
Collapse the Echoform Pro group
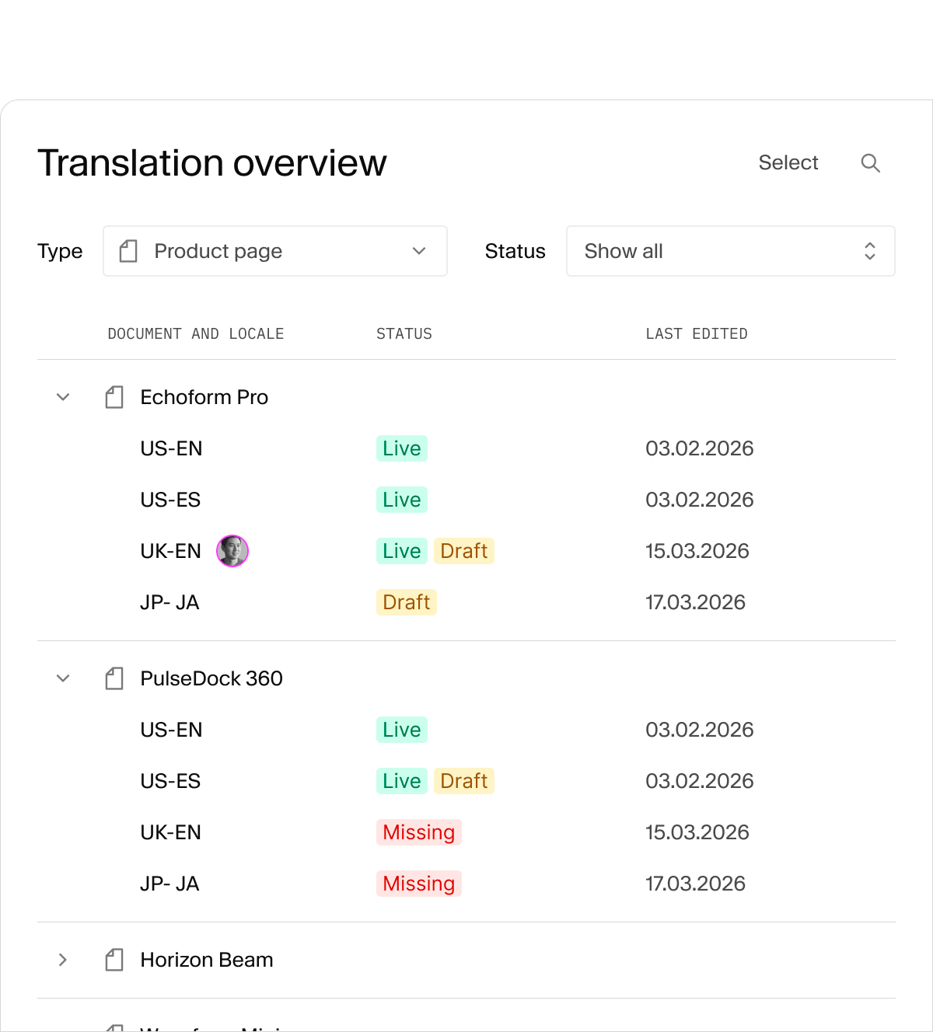pos(63,396)
